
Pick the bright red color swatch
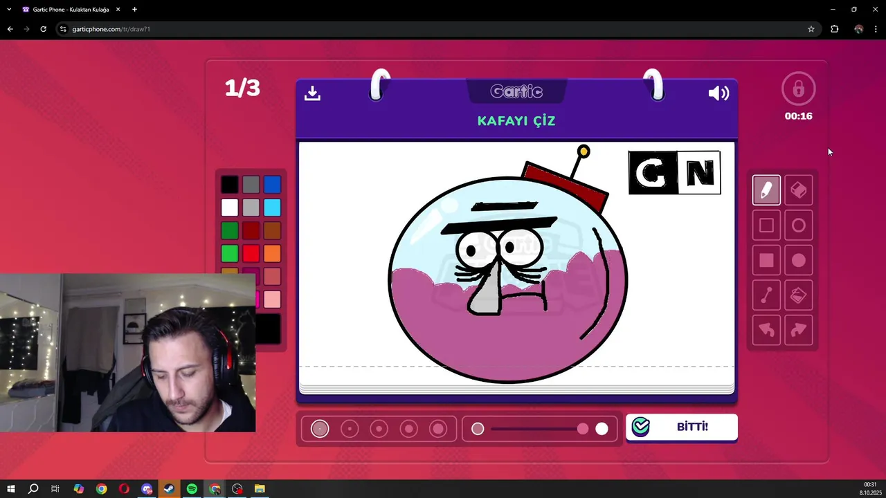(x=251, y=253)
